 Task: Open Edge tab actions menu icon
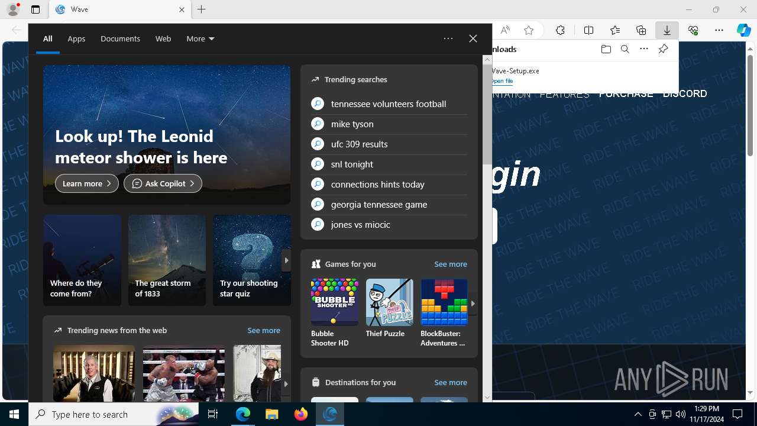click(x=35, y=9)
